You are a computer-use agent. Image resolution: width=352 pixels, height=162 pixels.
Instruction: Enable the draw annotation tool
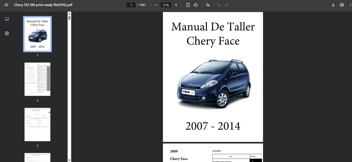[x=208, y=5]
